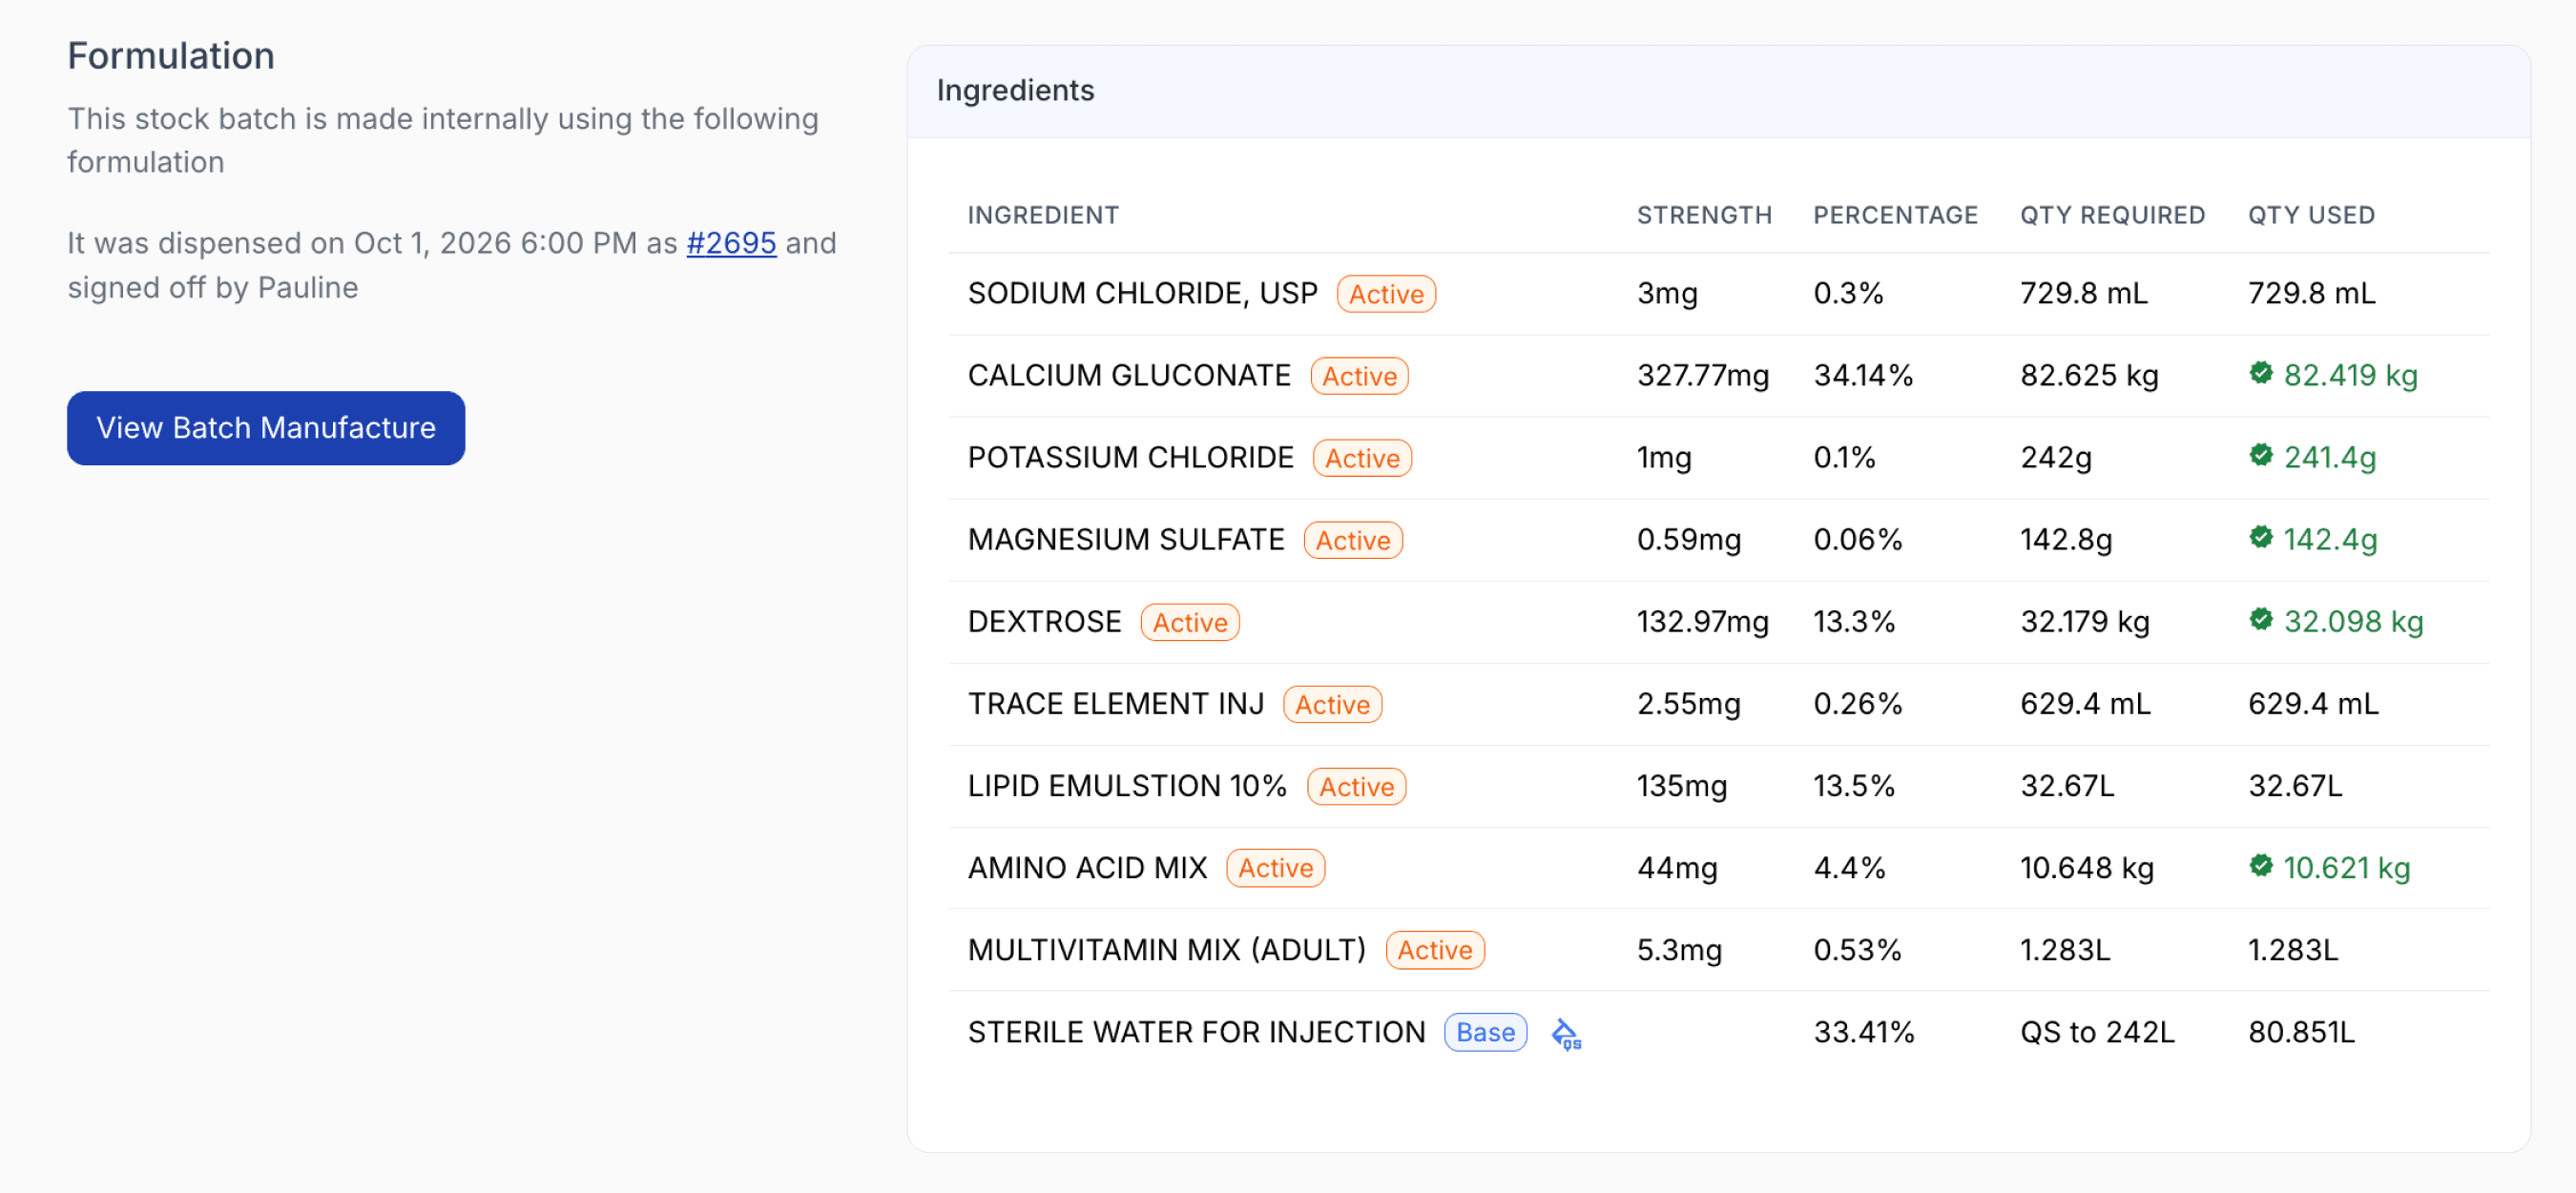Click Active badge on Trace Element Inj
The height and width of the screenshot is (1193, 2576).
[x=1332, y=705]
